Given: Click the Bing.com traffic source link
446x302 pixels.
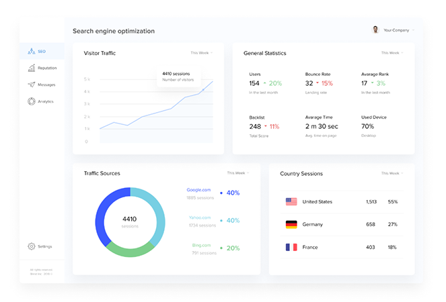Looking at the screenshot, I should click(201, 246).
